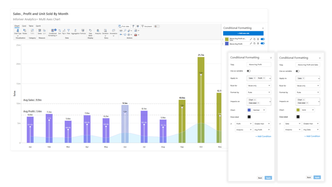Toggle Data labels icon in Display group
This screenshot has width=332, height=187.
tap(90, 31)
